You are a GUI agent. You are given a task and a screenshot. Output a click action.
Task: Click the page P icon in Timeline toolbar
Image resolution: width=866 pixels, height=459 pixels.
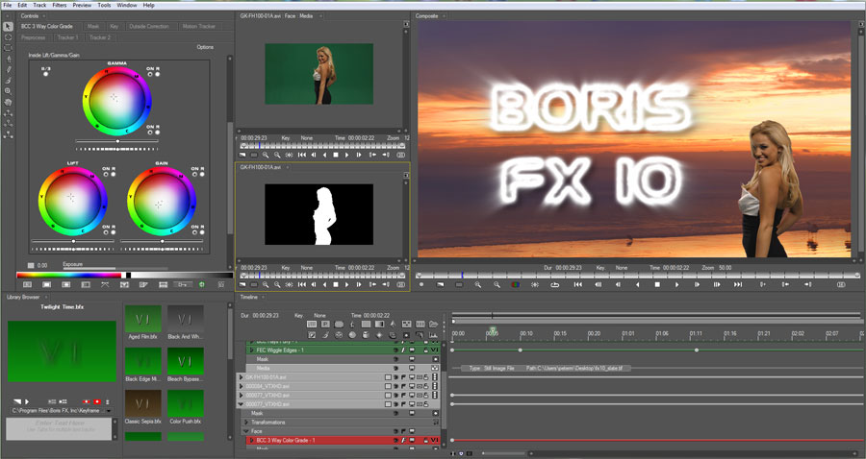click(325, 324)
